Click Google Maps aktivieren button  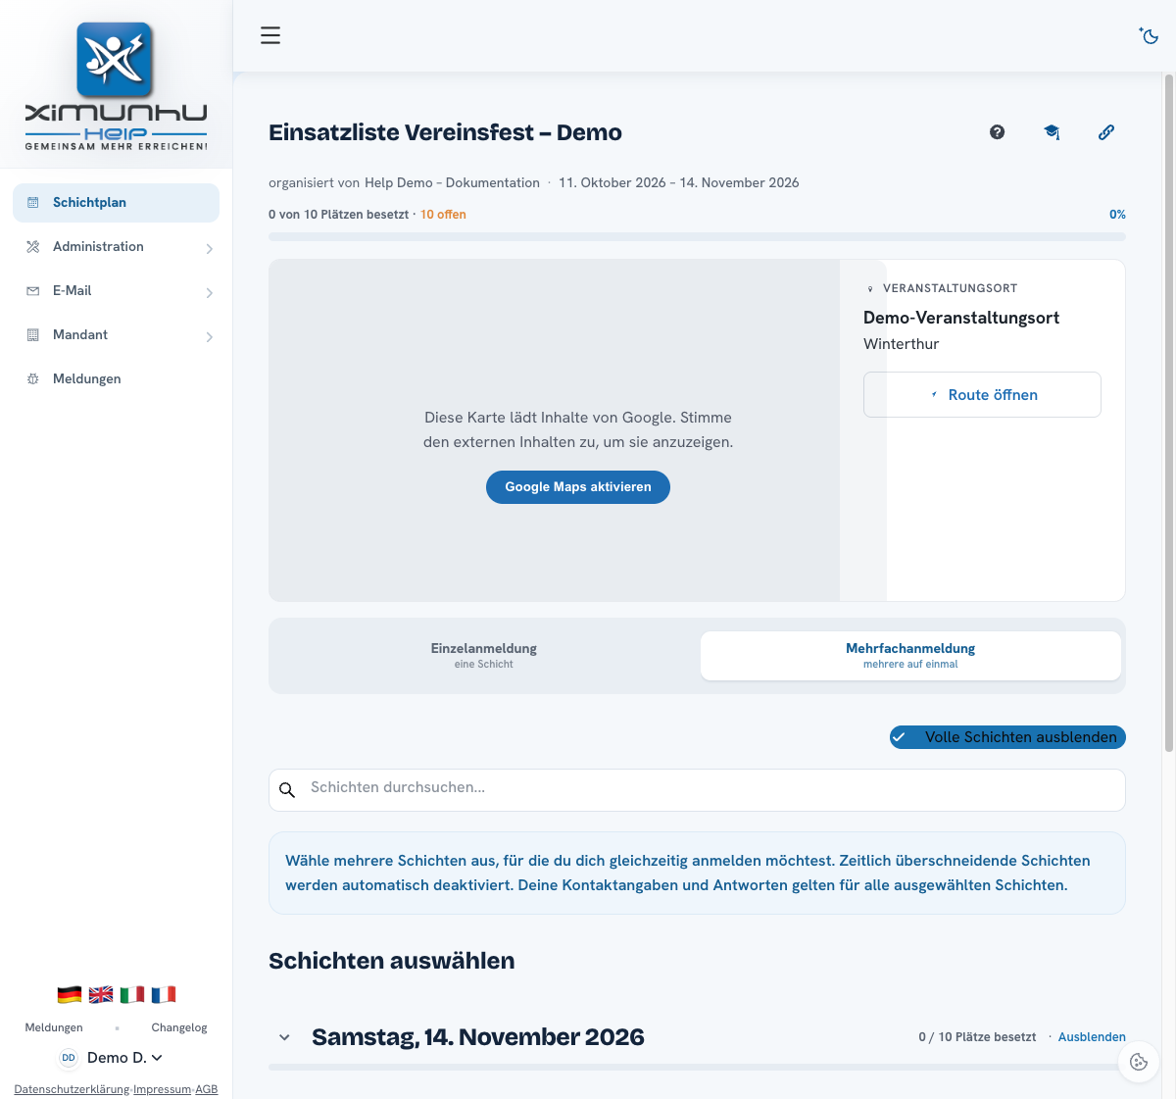click(578, 487)
